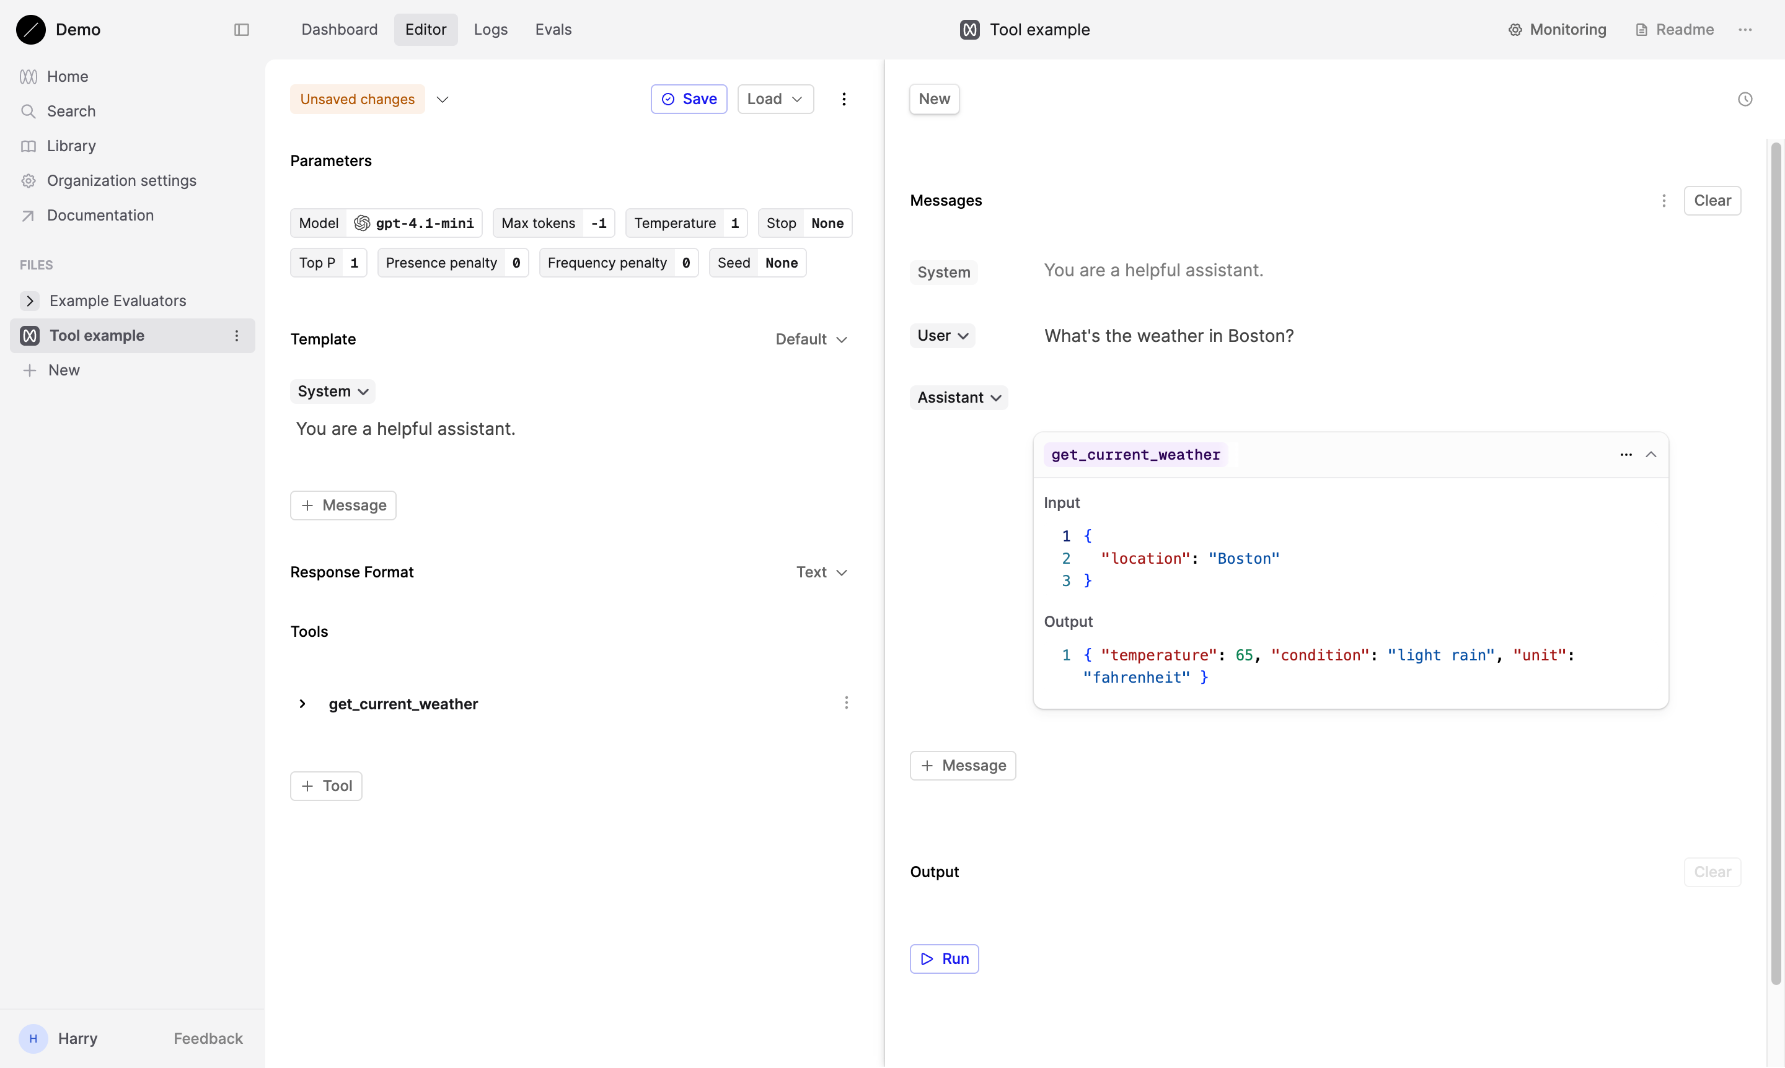Expand get_current_weather tool definition
This screenshot has width=1785, height=1068.
tap(302, 704)
